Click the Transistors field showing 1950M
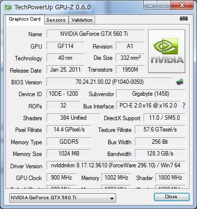197x209 pixels. pos(130,70)
